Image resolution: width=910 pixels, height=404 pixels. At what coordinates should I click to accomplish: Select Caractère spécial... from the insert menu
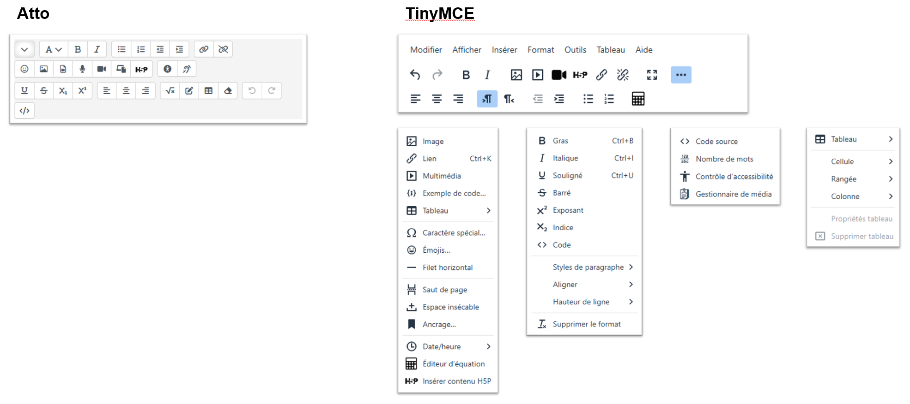point(454,233)
